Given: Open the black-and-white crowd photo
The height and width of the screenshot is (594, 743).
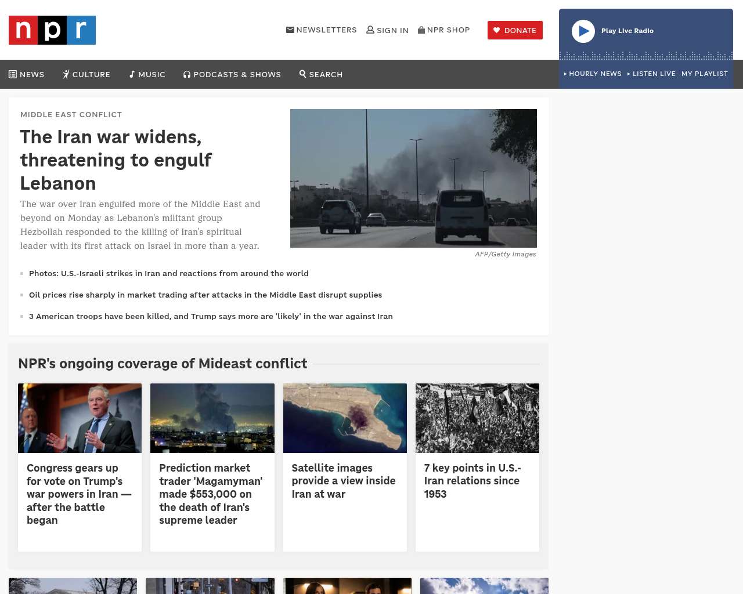Looking at the screenshot, I should pyautogui.click(x=477, y=418).
